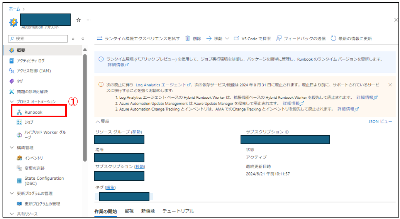The width and height of the screenshot is (400, 219).
Task: Click the アクセス制御 (IAM) people icon
Action: 12,71
